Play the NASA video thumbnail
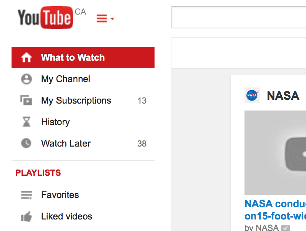This screenshot has height=231, width=306. [x=275, y=152]
